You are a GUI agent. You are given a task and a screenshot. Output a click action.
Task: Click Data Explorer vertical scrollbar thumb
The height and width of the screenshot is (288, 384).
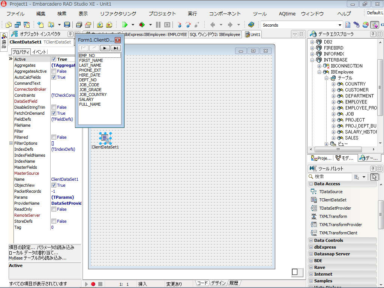(x=380, y=87)
